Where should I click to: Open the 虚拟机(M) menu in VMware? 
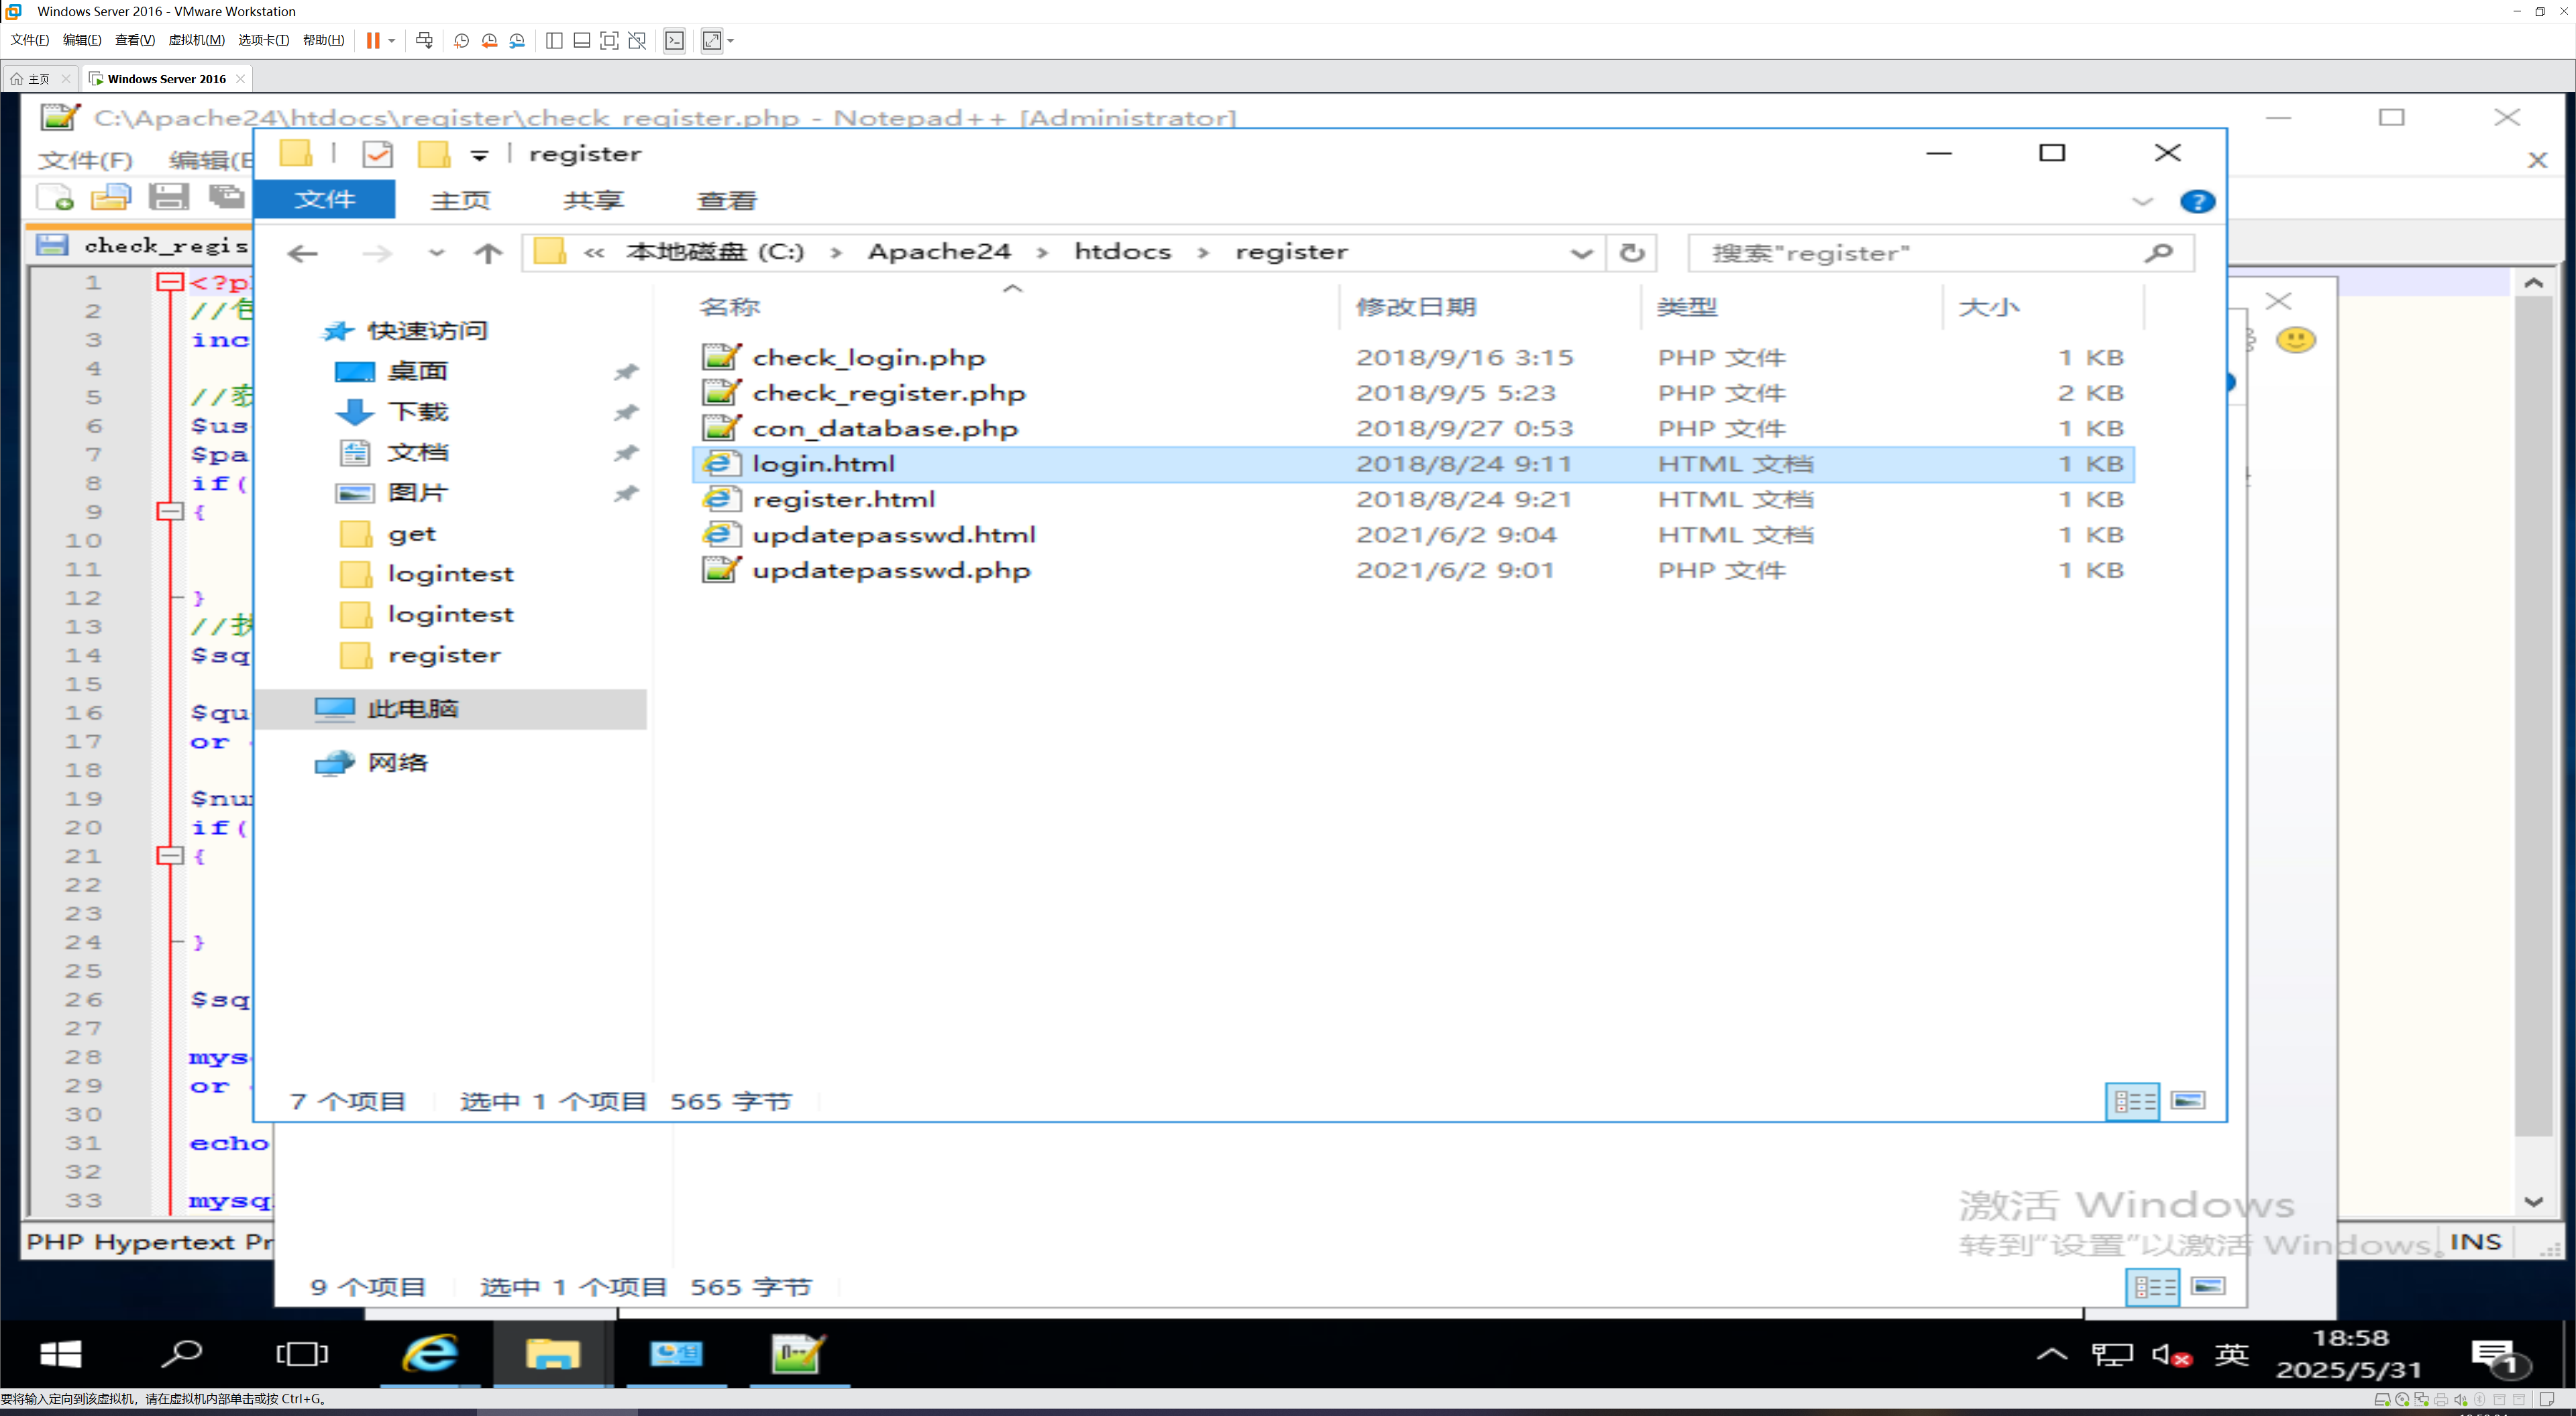click(196, 40)
